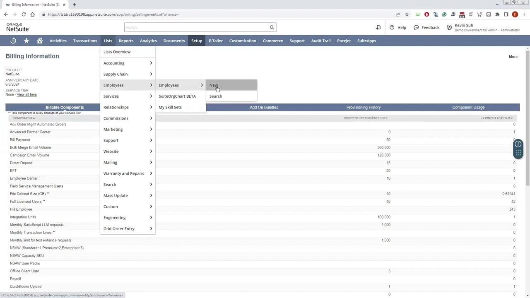Open the browser profile avatar K
The height and width of the screenshot is (298, 530).
tap(515, 14)
